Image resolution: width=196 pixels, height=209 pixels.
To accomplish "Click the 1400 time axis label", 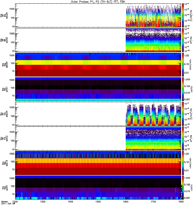I will [70, 201].
